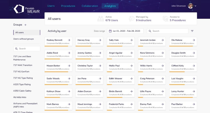Open Edith Weaver's arrow icon
210x113 pixels.
[x=131, y=79]
